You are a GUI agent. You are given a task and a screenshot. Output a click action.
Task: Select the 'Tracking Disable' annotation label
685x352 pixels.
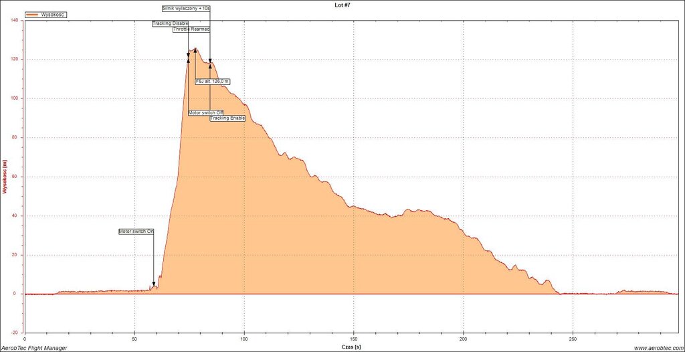pos(171,23)
